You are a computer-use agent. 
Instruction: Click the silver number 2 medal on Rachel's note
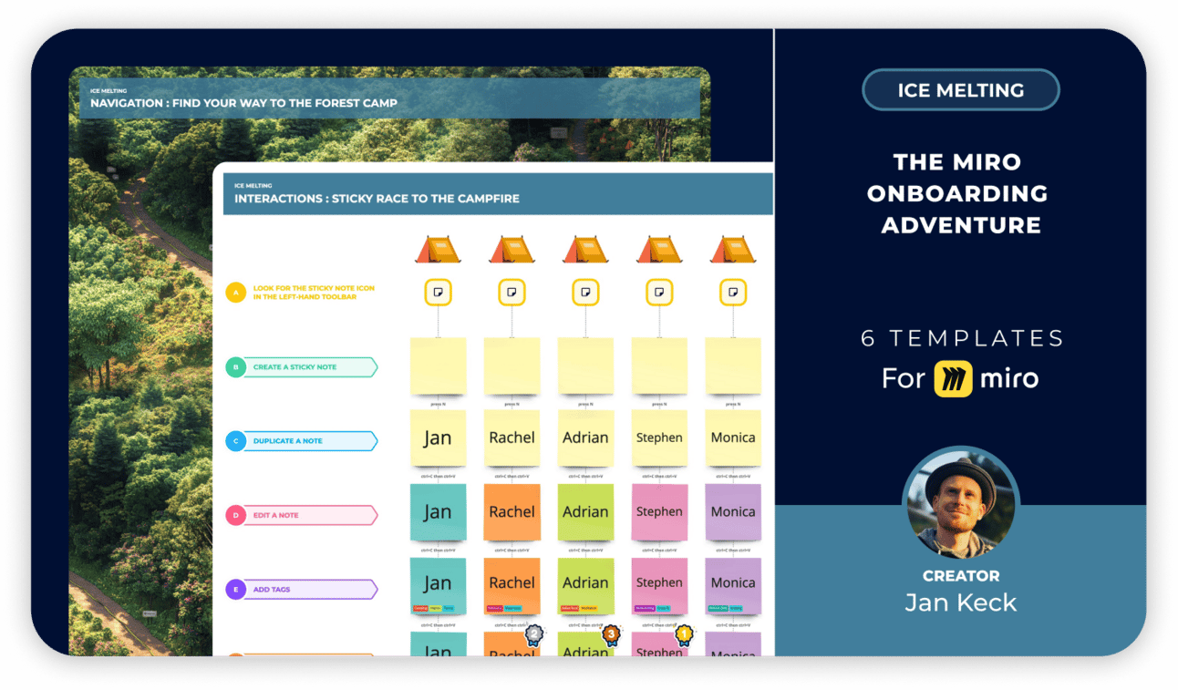click(534, 633)
